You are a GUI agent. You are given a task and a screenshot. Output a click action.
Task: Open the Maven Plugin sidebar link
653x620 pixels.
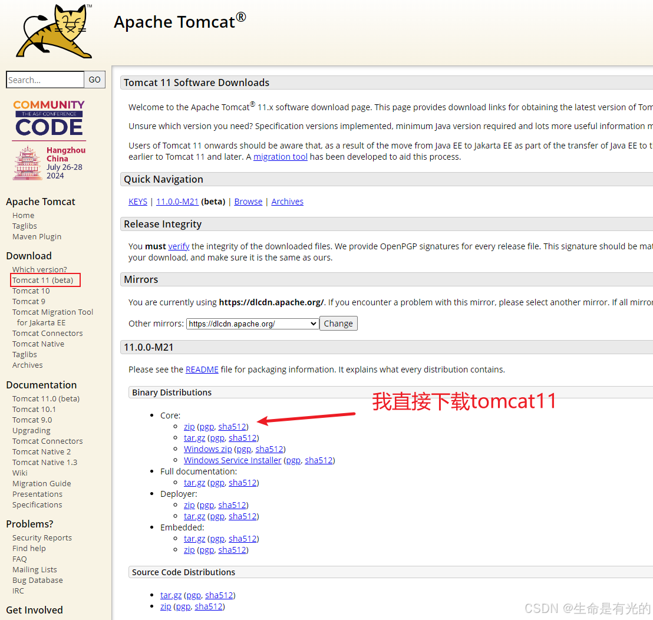(37, 236)
